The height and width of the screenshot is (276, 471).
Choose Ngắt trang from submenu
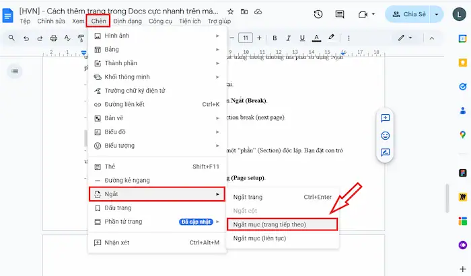248,197
